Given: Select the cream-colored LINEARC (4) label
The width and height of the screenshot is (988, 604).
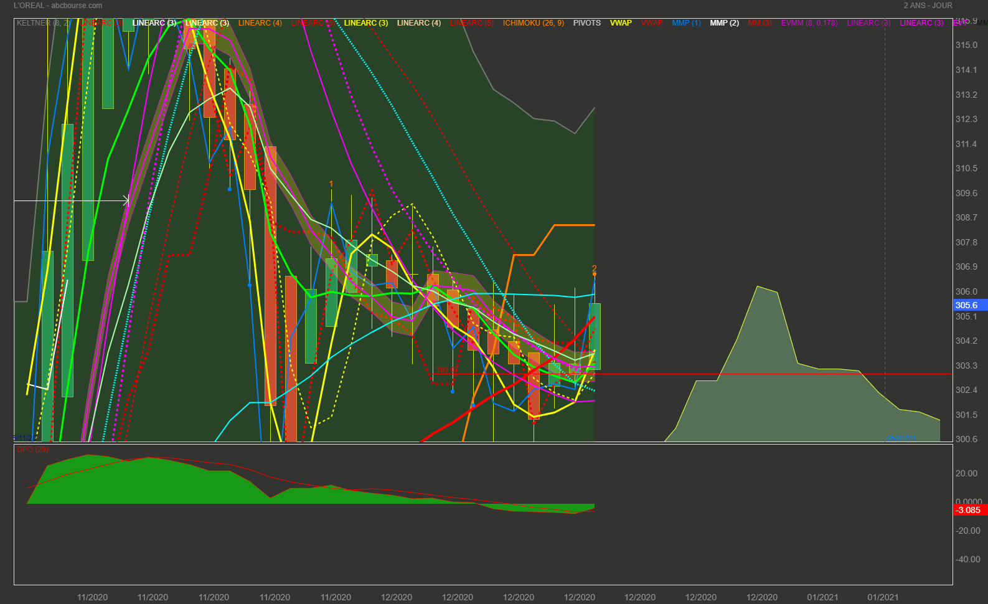Looking at the screenshot, I should coord(418,23).
